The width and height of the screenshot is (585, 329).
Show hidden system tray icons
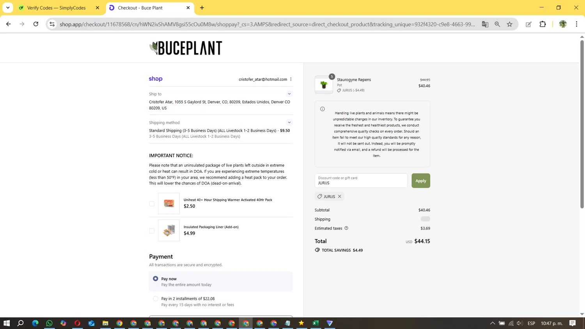pyautogui.click(x=493, y=323)
